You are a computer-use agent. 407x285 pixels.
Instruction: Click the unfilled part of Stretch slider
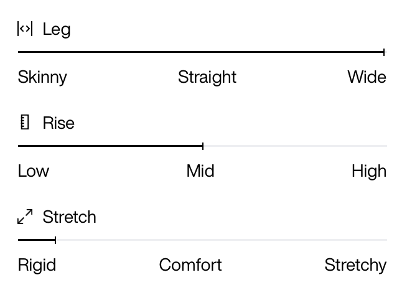(x=222, y=240)
